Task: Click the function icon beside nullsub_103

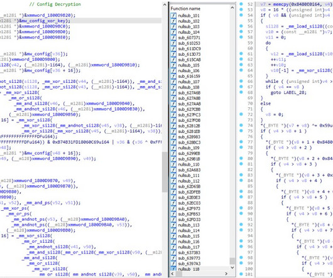Action: point(173,27)
